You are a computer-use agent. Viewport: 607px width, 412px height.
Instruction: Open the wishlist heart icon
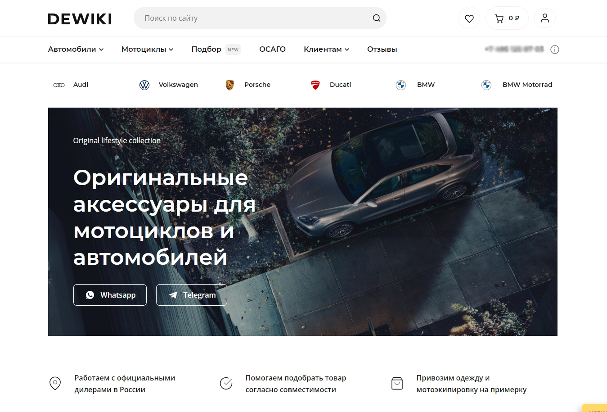coord(469,18)
